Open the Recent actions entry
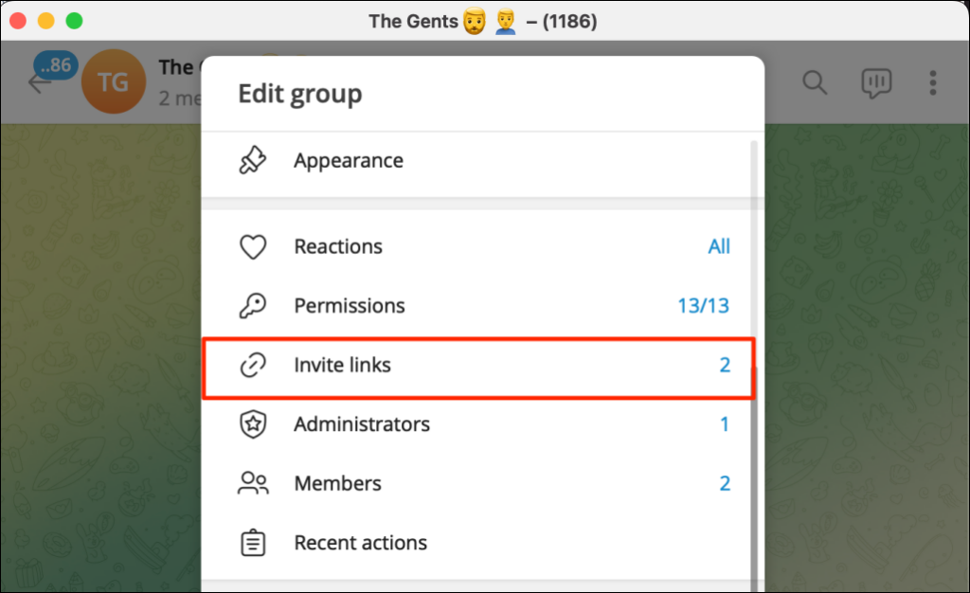970x593 pixels. [x=360, y=543]
